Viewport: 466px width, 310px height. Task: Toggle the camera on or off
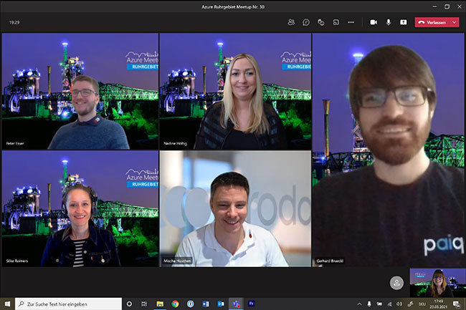pos(374,22)
